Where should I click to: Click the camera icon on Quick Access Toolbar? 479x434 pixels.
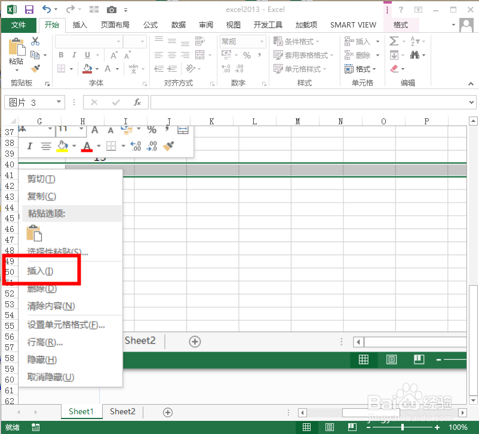point(111,9)
